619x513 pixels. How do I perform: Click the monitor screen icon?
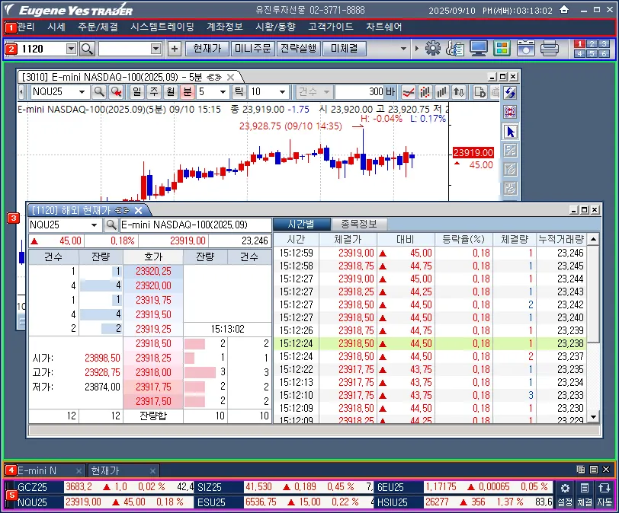coord(479,49)
